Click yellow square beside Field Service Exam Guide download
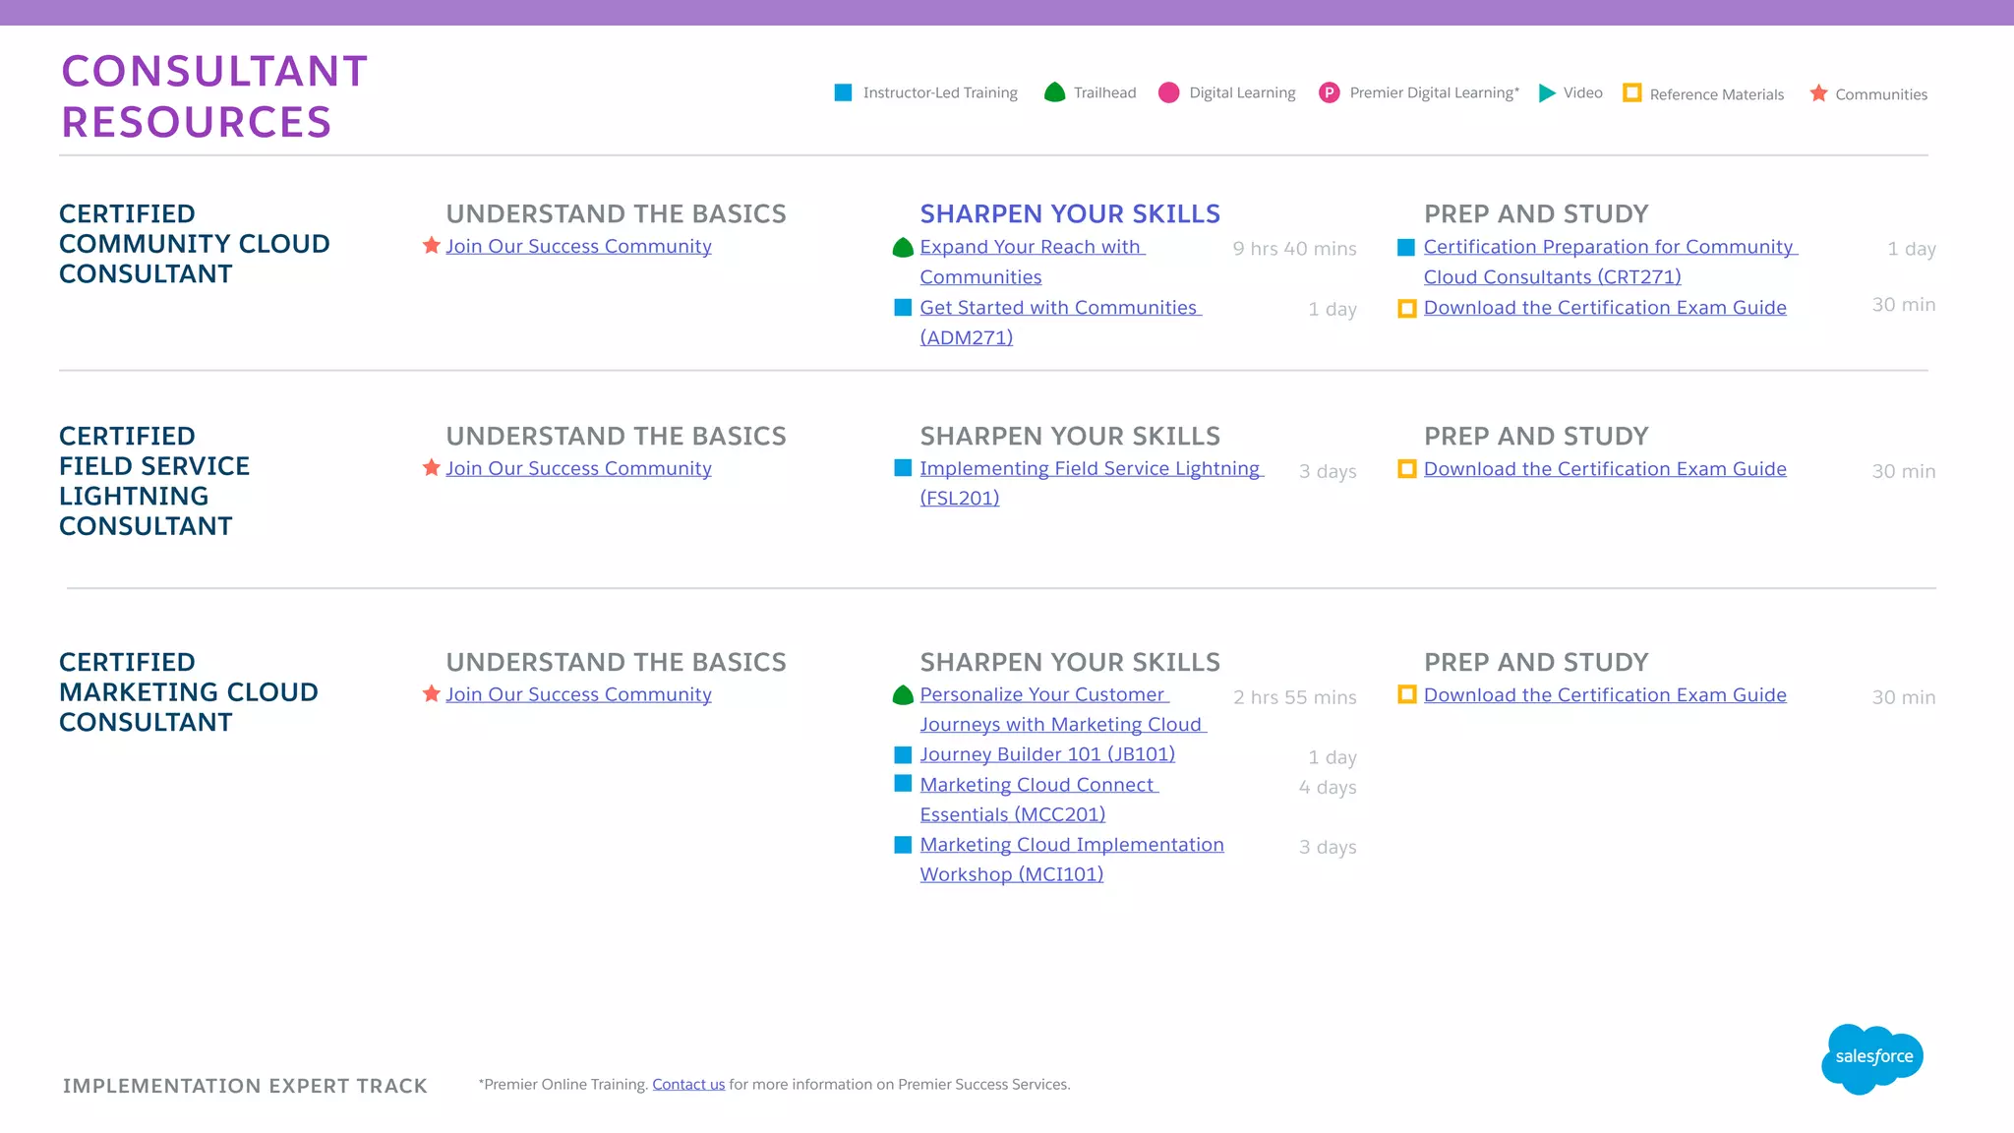The image size is (2014, 1133). point(1407,469)
